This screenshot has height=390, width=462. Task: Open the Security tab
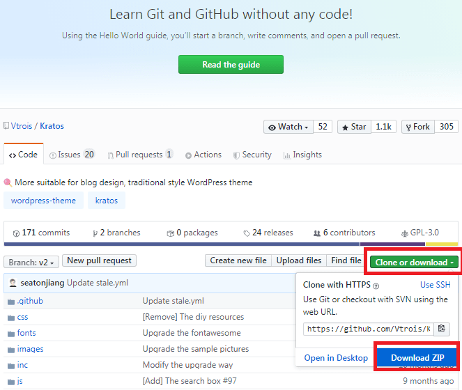(x=252, y=155)
